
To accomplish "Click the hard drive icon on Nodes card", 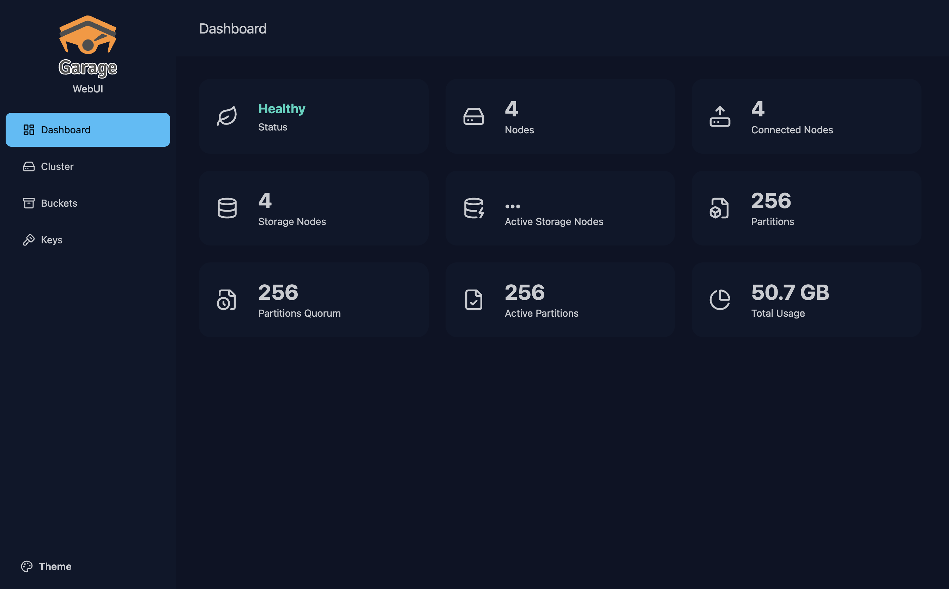I will pyautogui.click(x=473, y=116).
